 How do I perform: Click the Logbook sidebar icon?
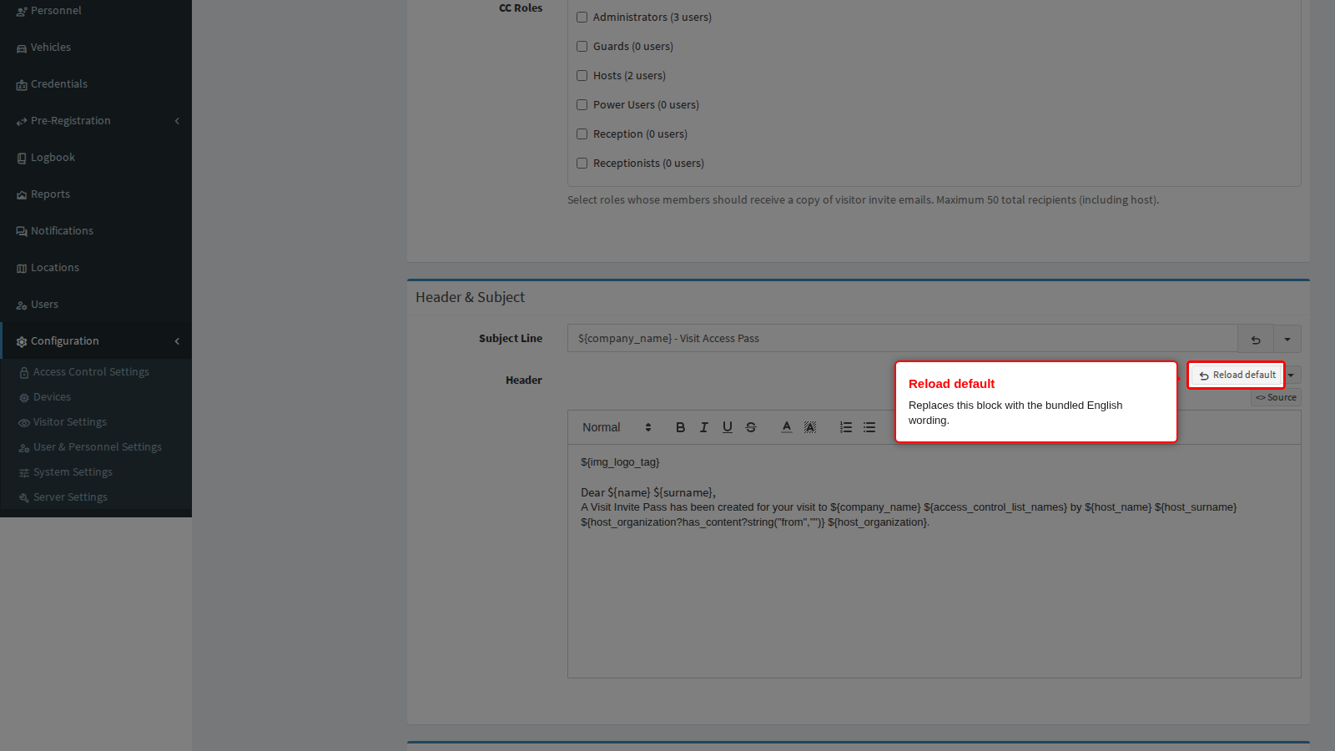tap(22, 159)
